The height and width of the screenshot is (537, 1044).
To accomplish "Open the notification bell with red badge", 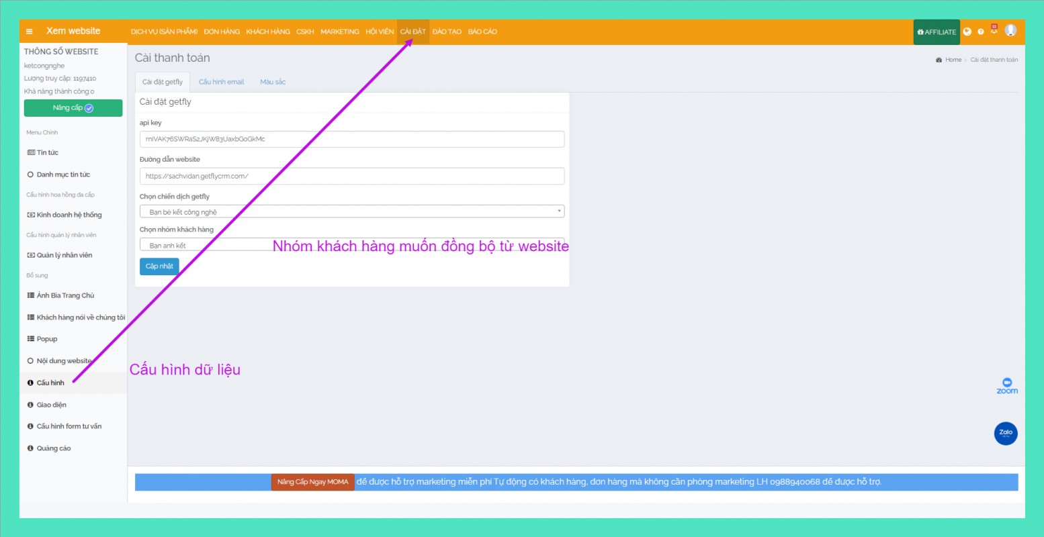I will pos(994,30).
